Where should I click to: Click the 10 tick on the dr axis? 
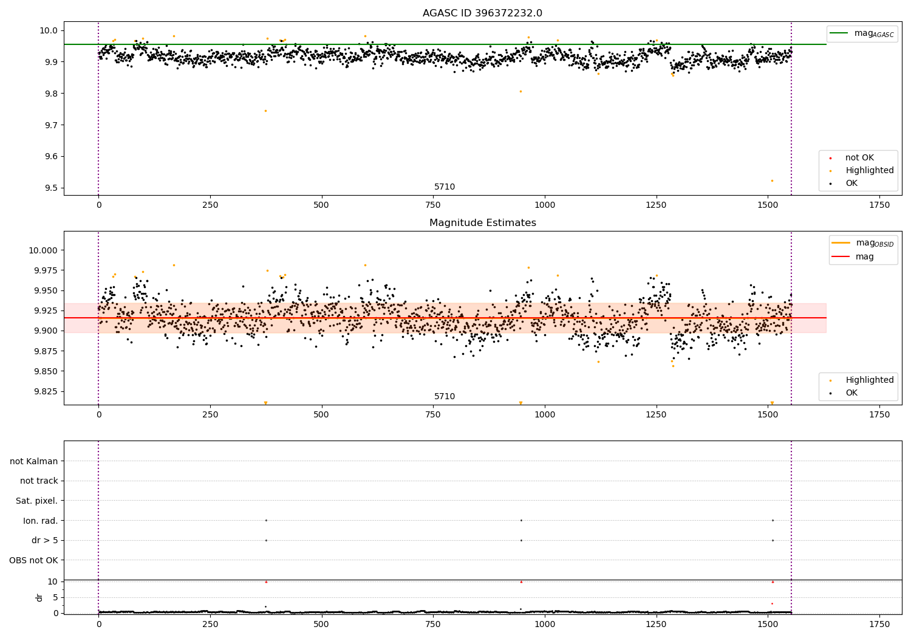coord(53,581)
